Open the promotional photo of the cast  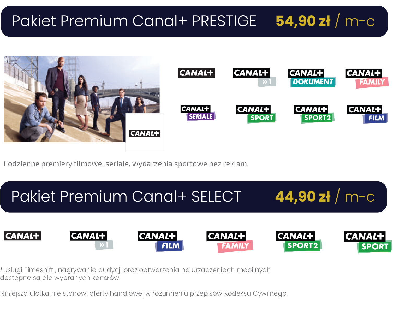[82, 99]
